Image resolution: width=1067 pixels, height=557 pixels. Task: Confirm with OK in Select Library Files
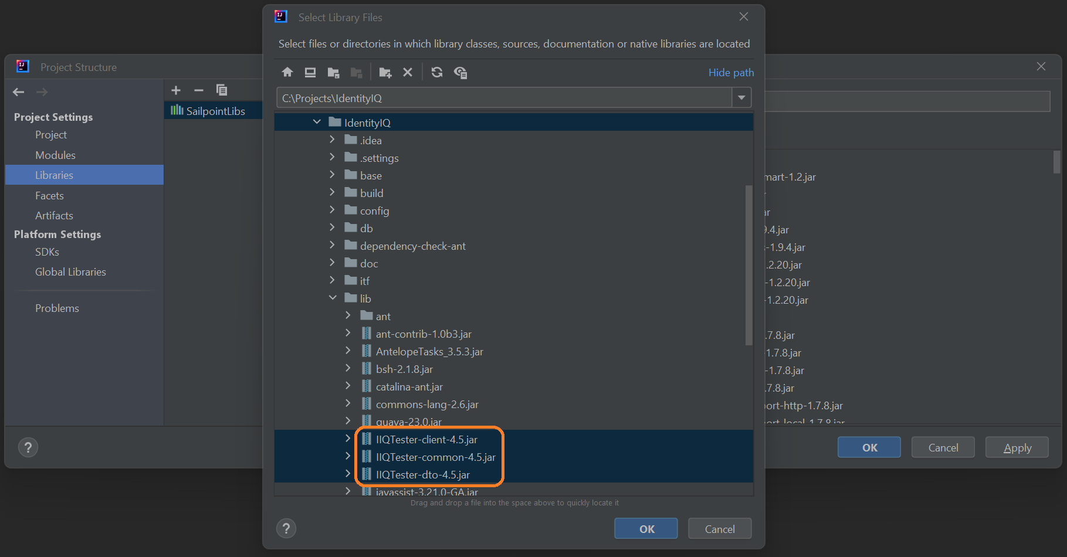[646, 529]
